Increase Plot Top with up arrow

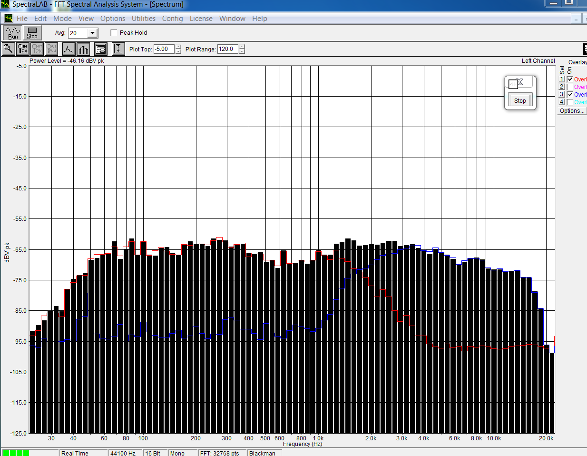(178, 47)
